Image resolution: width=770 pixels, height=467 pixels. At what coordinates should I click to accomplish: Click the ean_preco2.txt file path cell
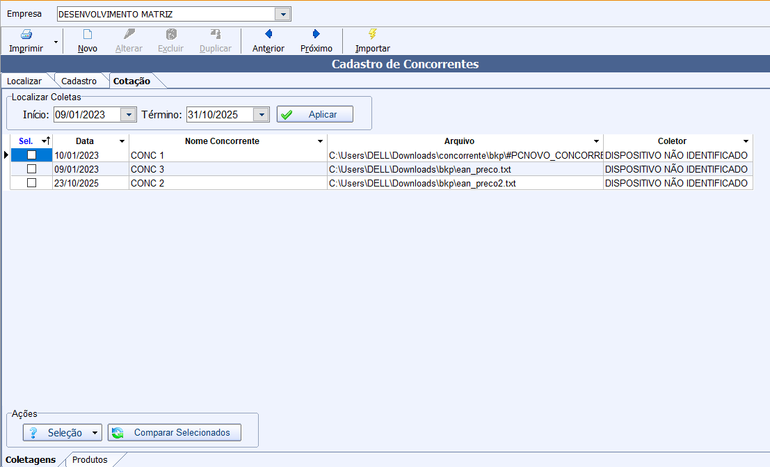(465, 183)
